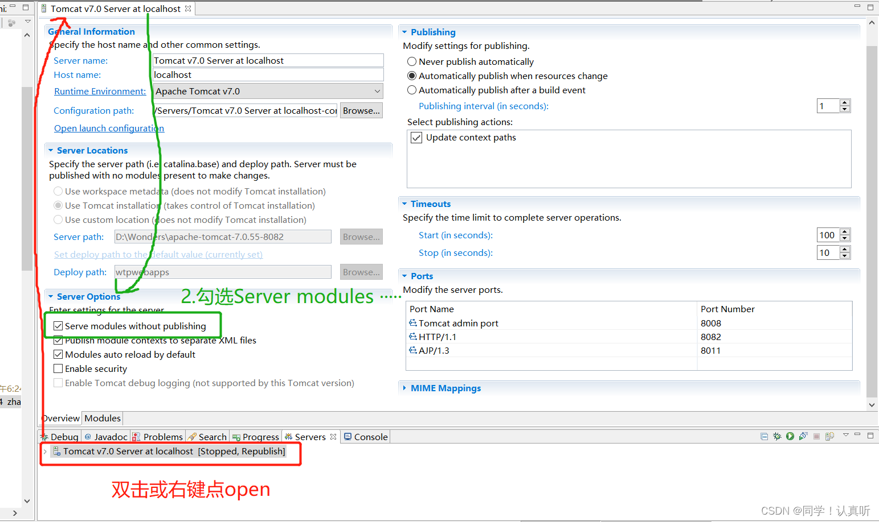Open the Runtime Environment link
This screenshot has width=879, height=522.
click(x=100, y=91)
